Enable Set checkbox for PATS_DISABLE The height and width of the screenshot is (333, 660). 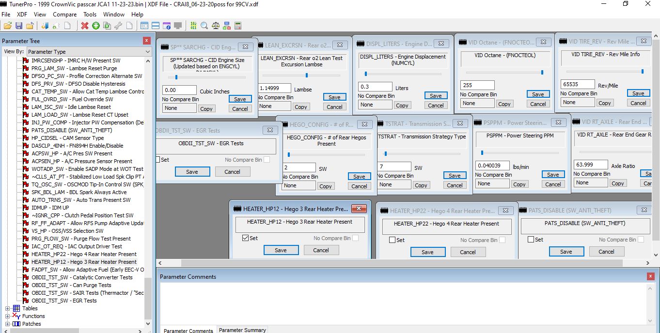(531, 240)
